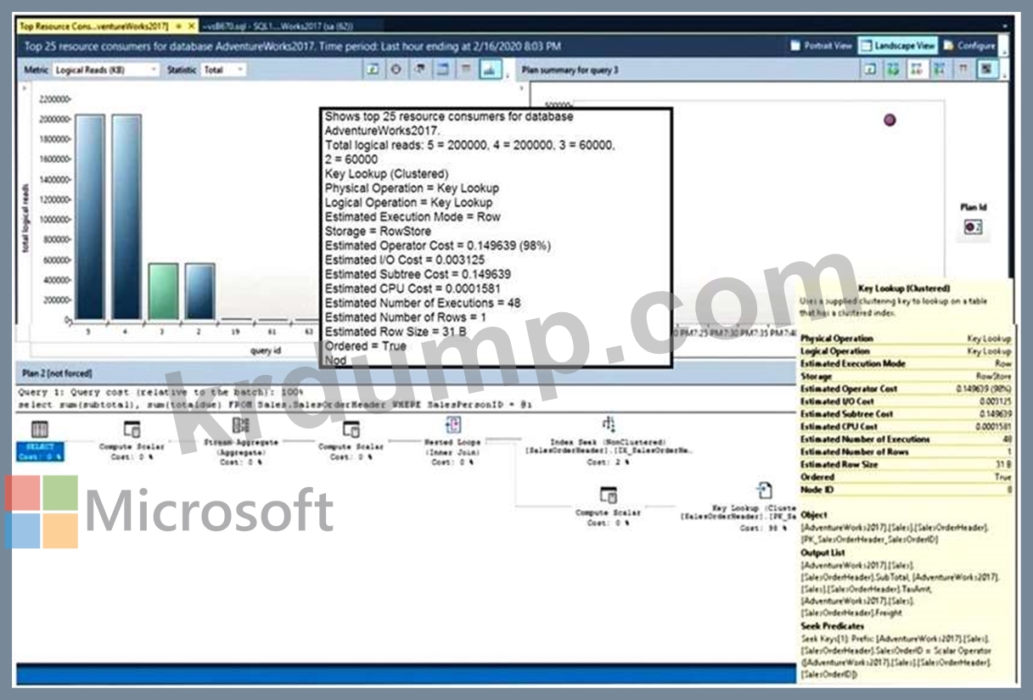Screen dimensions: 1033x700
Task: Click the Unforce Plan icon in plan summary
Action: [x=916, y=70]
